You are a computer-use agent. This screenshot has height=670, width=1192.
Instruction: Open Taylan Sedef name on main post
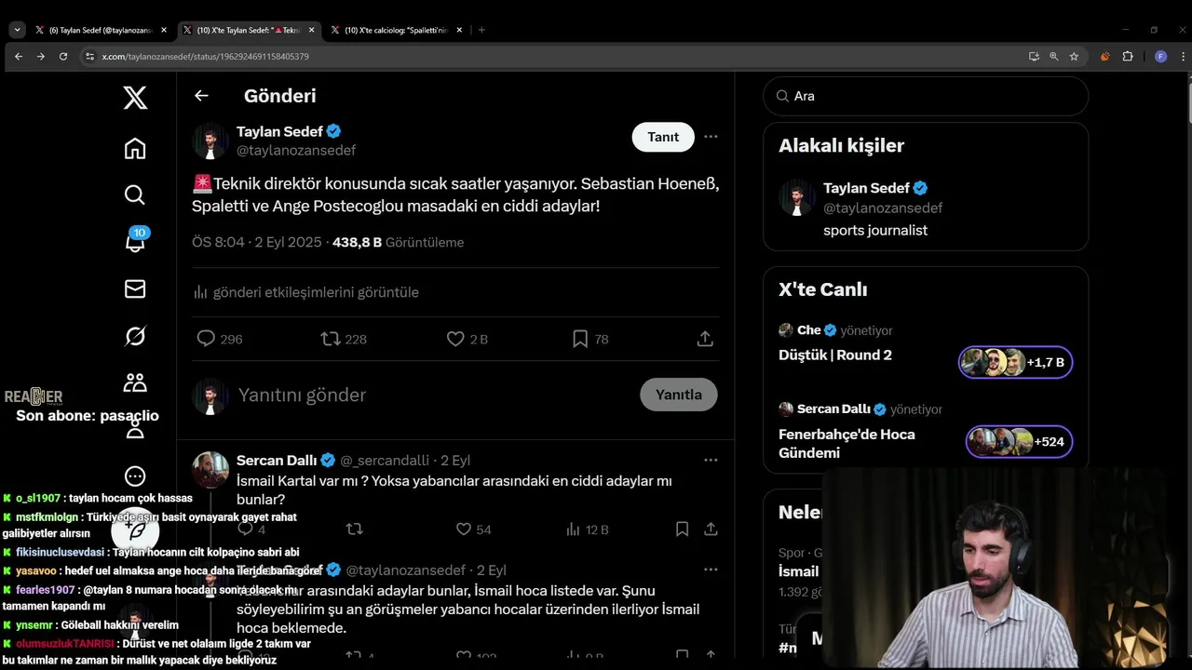tap(278, 131)
